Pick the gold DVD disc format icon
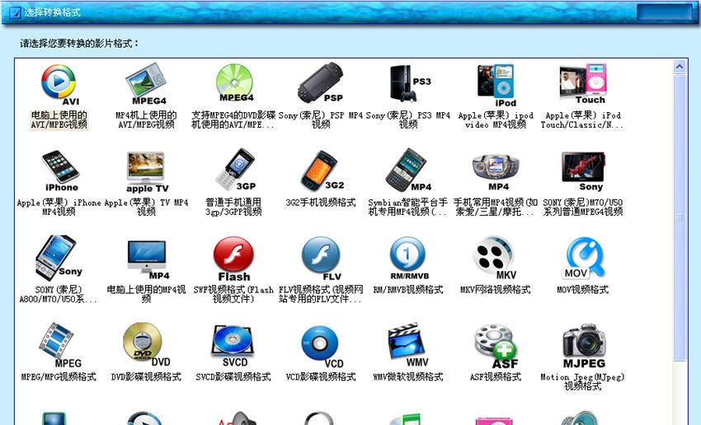The width and height of the screenshot is (701, 425). point(146,345)
